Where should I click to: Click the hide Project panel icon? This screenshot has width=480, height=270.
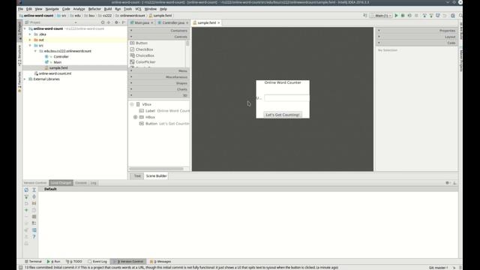tap(124, 22)
